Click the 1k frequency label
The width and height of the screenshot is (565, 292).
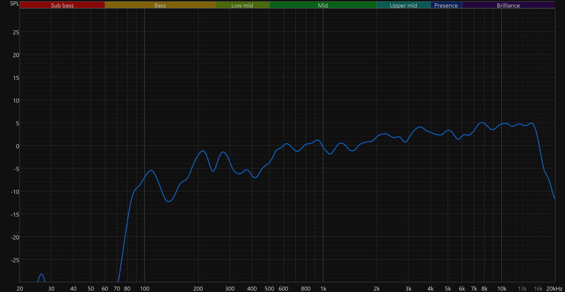[323, 289]
